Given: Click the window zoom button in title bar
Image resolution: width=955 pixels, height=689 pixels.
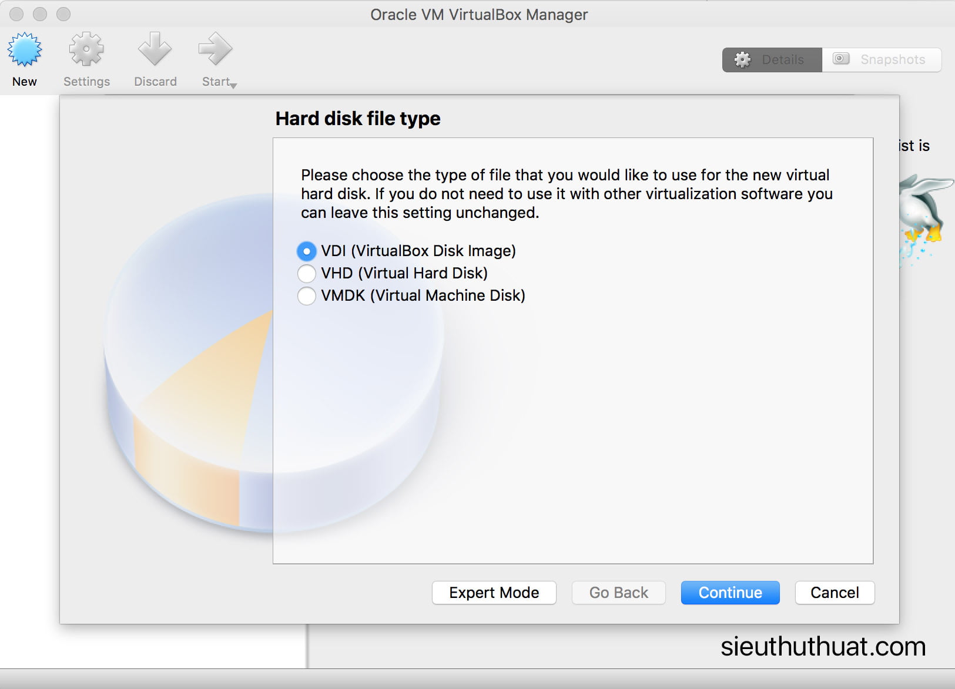Looking at the screenshot, I should tap(63, 14).
